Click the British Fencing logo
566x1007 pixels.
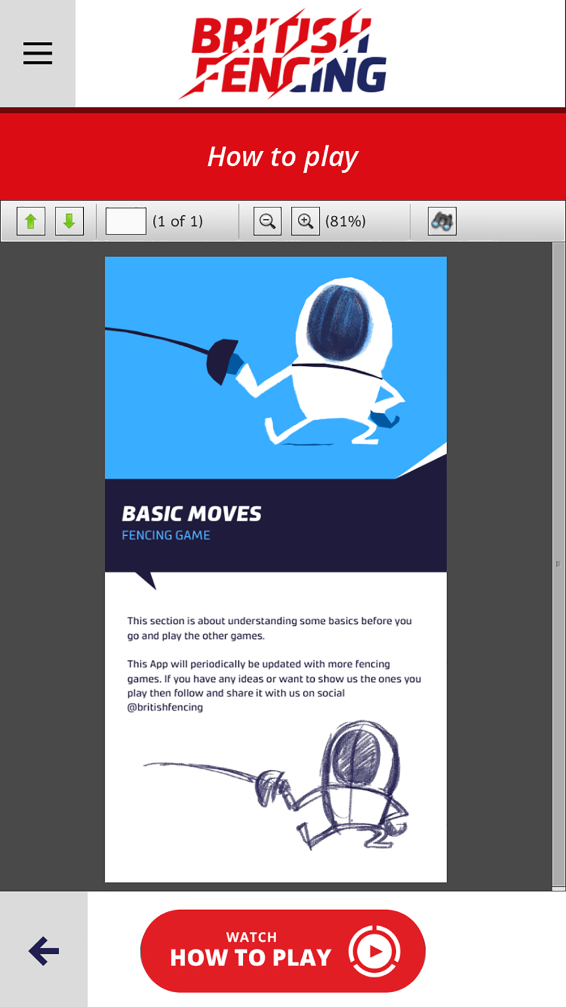coord(282,54)
